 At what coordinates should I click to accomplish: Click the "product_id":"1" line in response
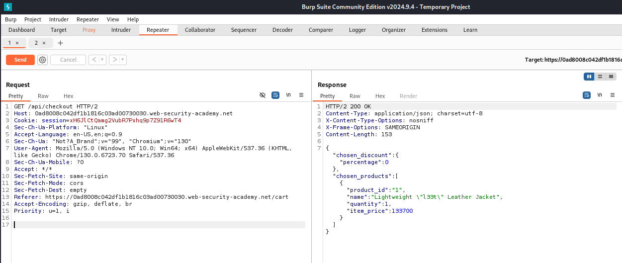pyautogui.click(x=376, y=190)
